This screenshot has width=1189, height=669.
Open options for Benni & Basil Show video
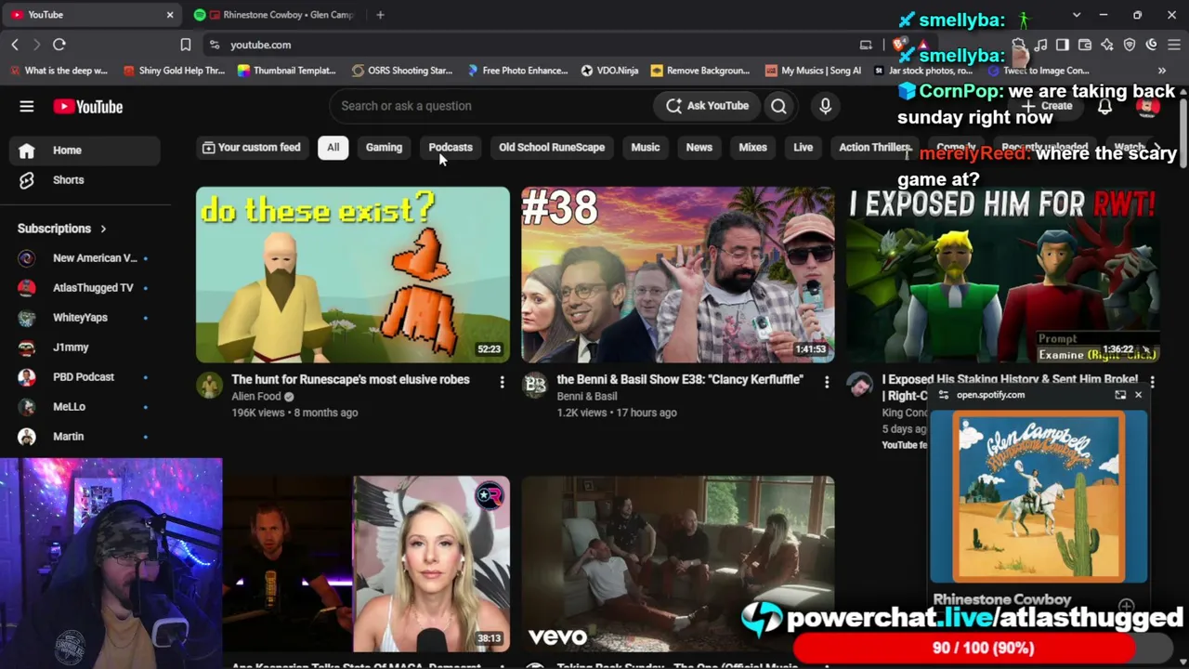point(827,382)
